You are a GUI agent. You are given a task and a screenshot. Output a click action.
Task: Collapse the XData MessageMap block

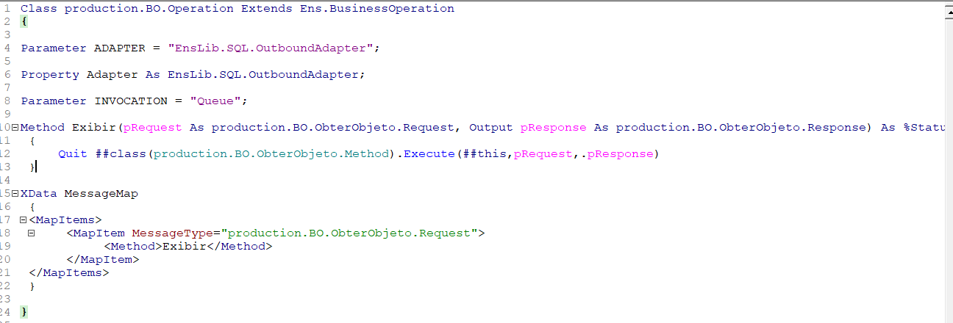point(16,194)
